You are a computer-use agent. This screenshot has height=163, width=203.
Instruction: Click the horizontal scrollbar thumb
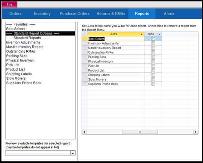point(140,132)
